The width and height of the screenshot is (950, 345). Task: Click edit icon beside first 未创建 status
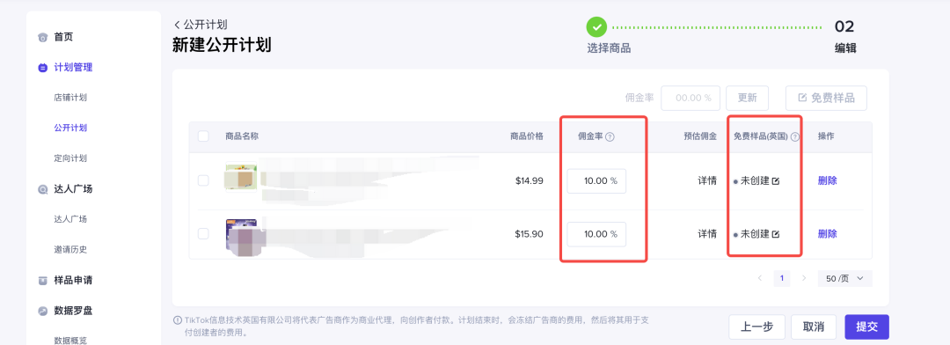coord(776,181)
